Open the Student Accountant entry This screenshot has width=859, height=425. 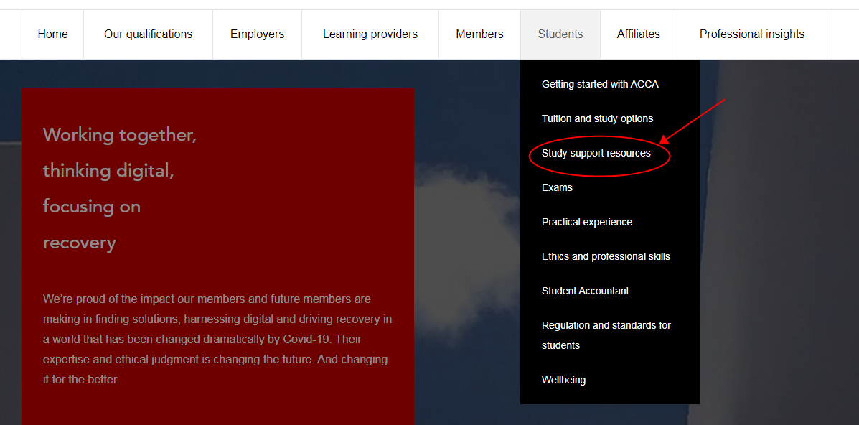click(x=585, y=291)
